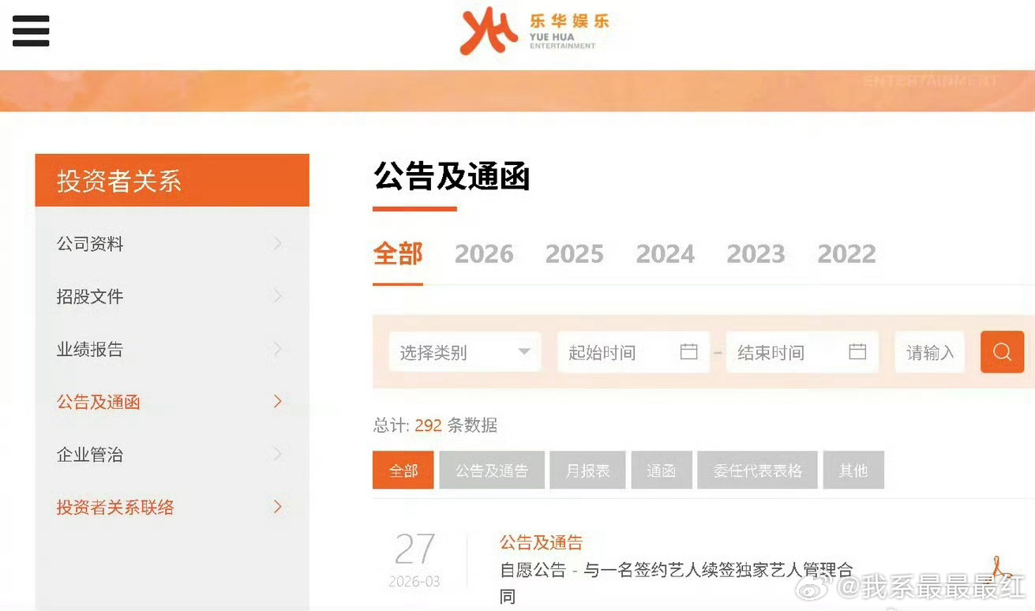Select the 全部 year tab
This screenshot has width=1035, height=611.
point(397,253)
